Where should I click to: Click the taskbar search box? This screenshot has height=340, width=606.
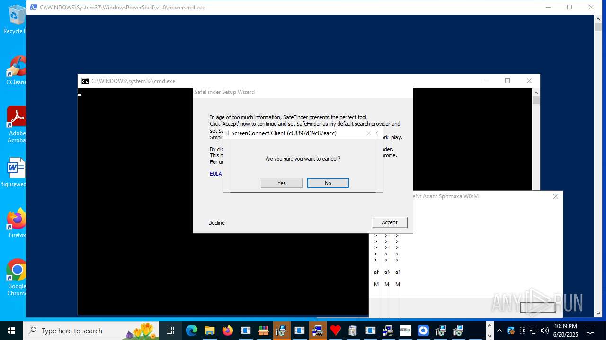point(91,331)
